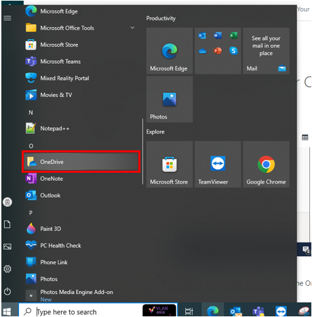Image resolution: width=312 pixels, height=317 pixels.
Task: Click the O letter section header
Action: (31, 146)
